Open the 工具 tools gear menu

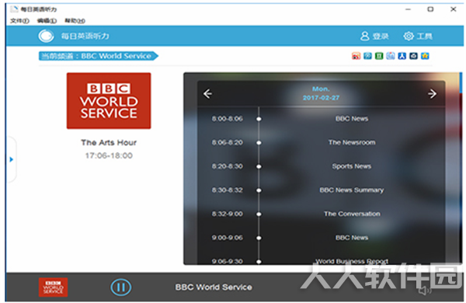point(418,37)
